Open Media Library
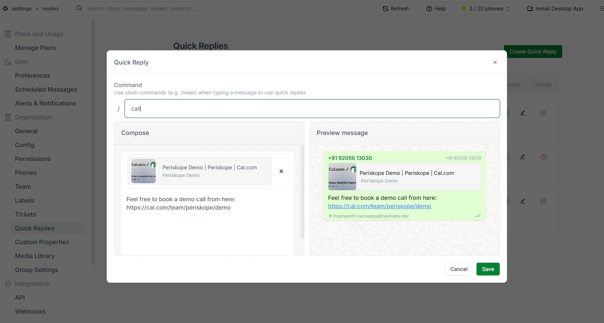Screen dimensions: 604x323 point(35,256)
